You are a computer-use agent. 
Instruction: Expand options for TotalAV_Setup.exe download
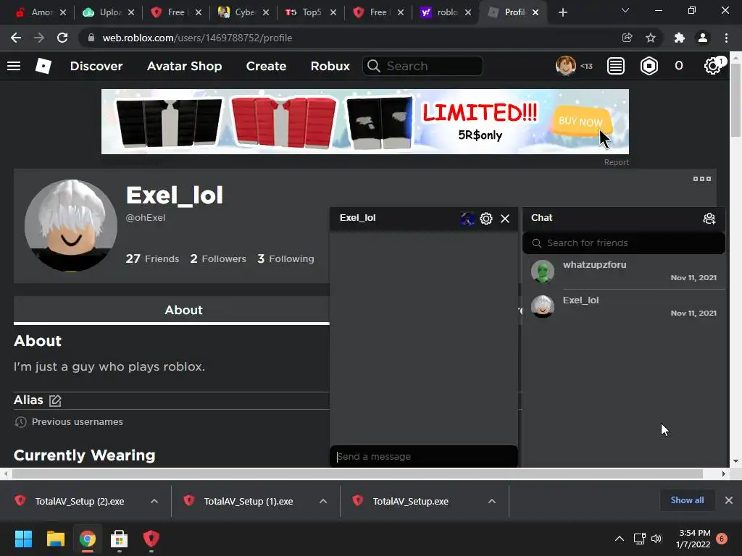[x=492, y=501]
